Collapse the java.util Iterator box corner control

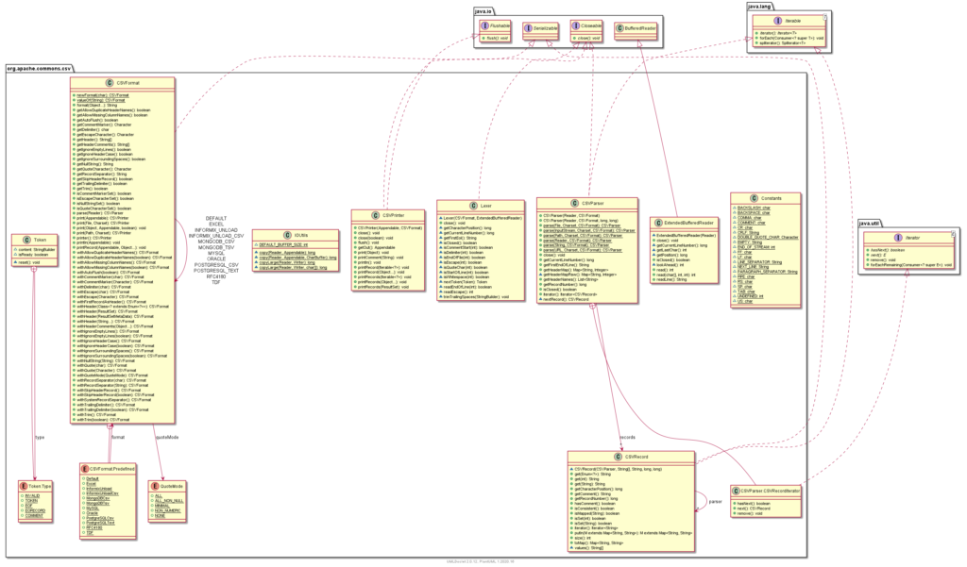pos(952,234)
